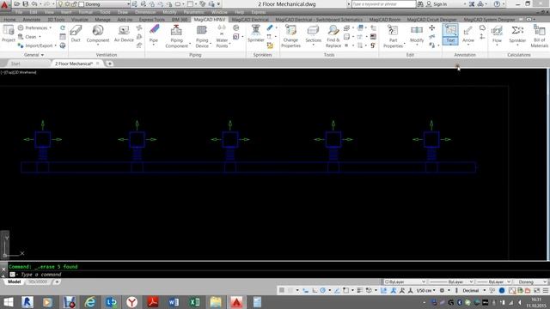Toggle clean screen icon in status bar
The image size is (550, 309).
(536, 290)
